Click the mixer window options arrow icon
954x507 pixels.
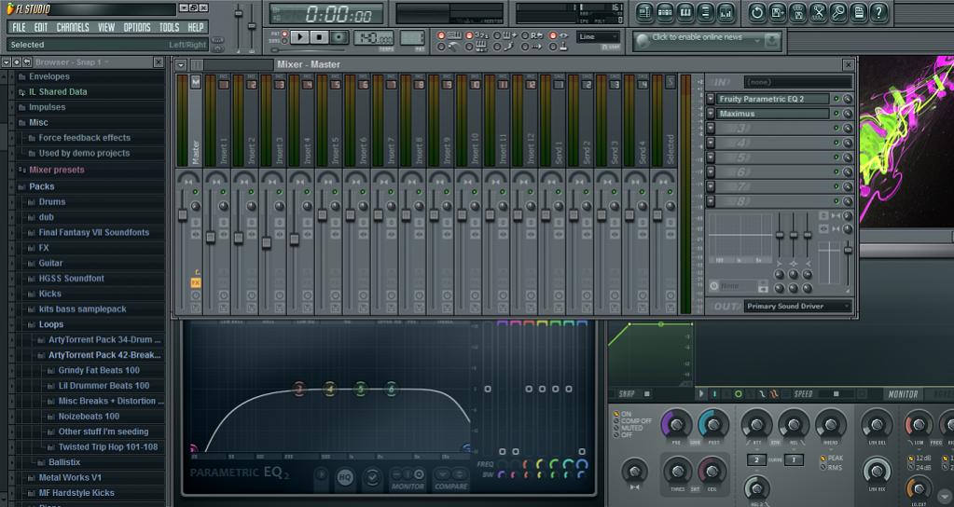coord(182,64)
